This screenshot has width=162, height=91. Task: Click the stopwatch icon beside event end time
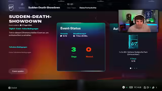[x=21, y=25]
